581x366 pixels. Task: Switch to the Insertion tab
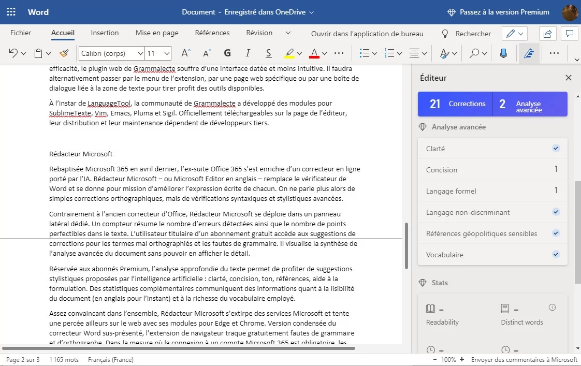(x=105, y=33)
